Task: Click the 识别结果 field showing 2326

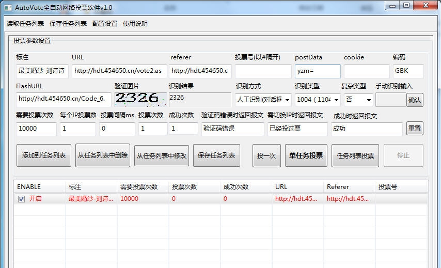Action: (200, 100)
